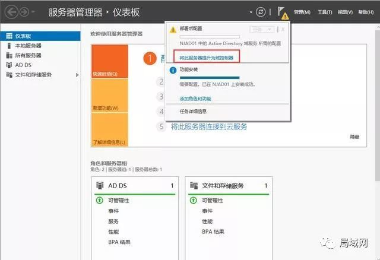
Task: Click 性能 in the AD DS tile
Action: point(113,232)
